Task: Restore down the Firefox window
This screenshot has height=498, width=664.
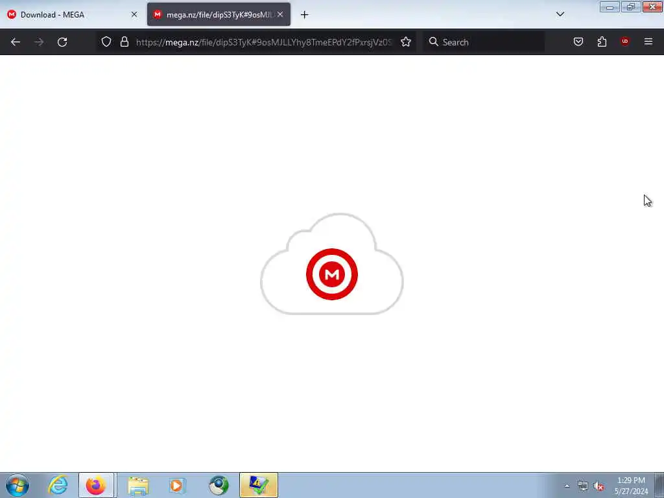Action: pos(631,6)
